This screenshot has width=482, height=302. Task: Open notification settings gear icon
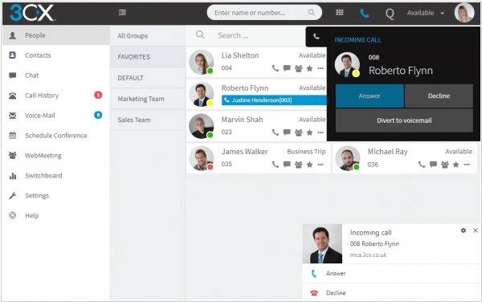[464, 231]
